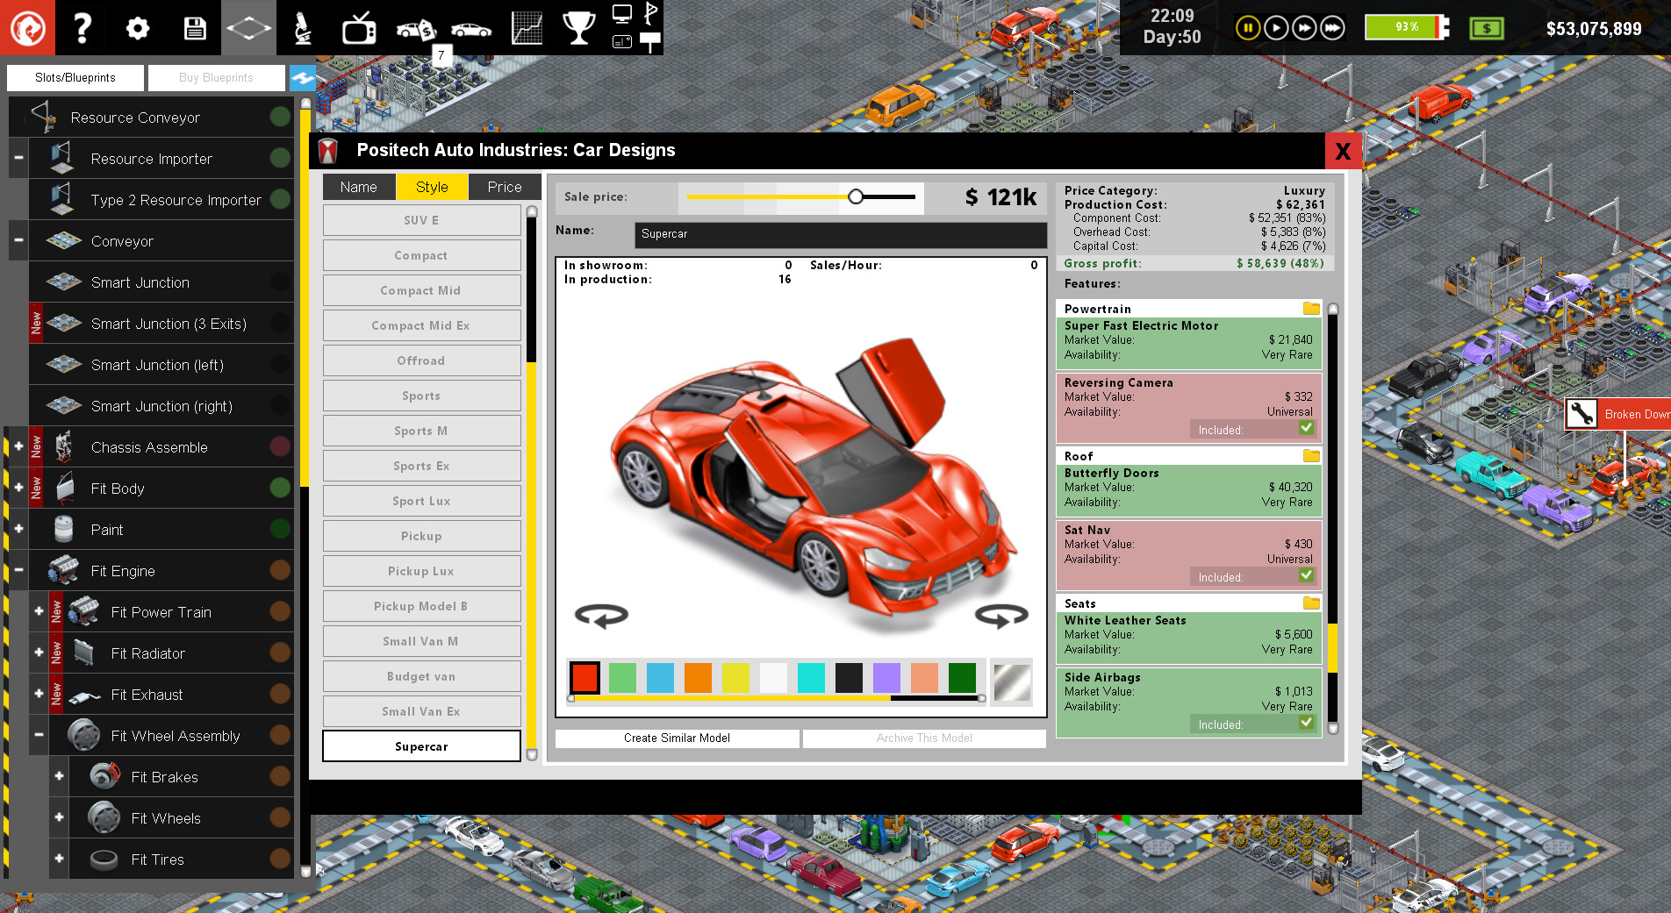Viewport: 1671px width, 913px height.
Task: Uncheck Included for Reversing Camera
Action: [x=1307, y=429]
